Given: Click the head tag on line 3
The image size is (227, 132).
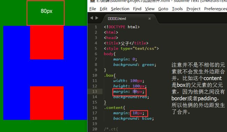Looking at the screenshot, I should pos(111,38).
